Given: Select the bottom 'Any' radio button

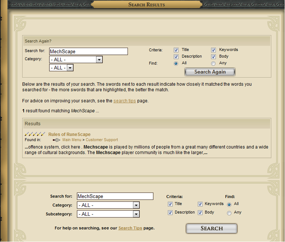Looking at the screenshot, I should tap(229, 213).
